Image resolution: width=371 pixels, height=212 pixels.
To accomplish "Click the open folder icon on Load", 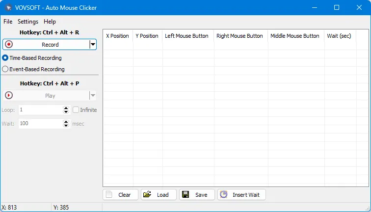I will (147, 195).
